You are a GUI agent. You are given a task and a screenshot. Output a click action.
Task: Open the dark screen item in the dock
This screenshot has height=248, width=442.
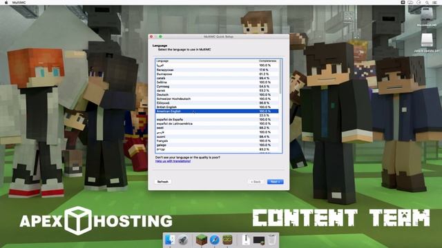[259, 240]
